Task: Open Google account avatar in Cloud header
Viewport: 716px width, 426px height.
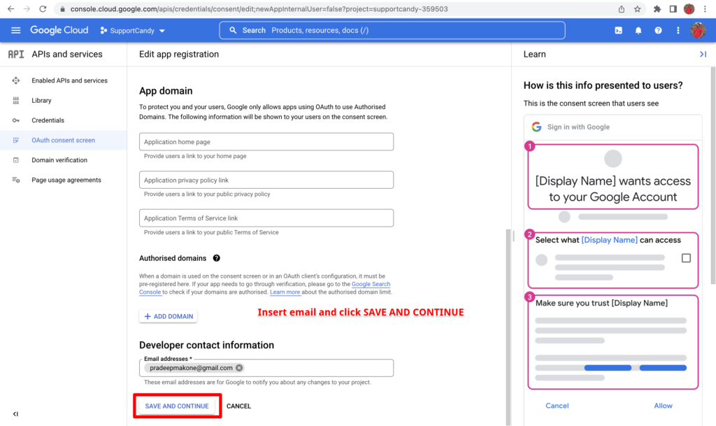Action: tap(698, 30)
